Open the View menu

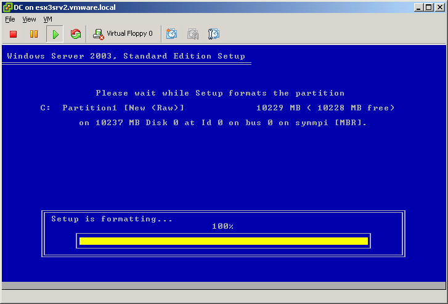point(29,19)
